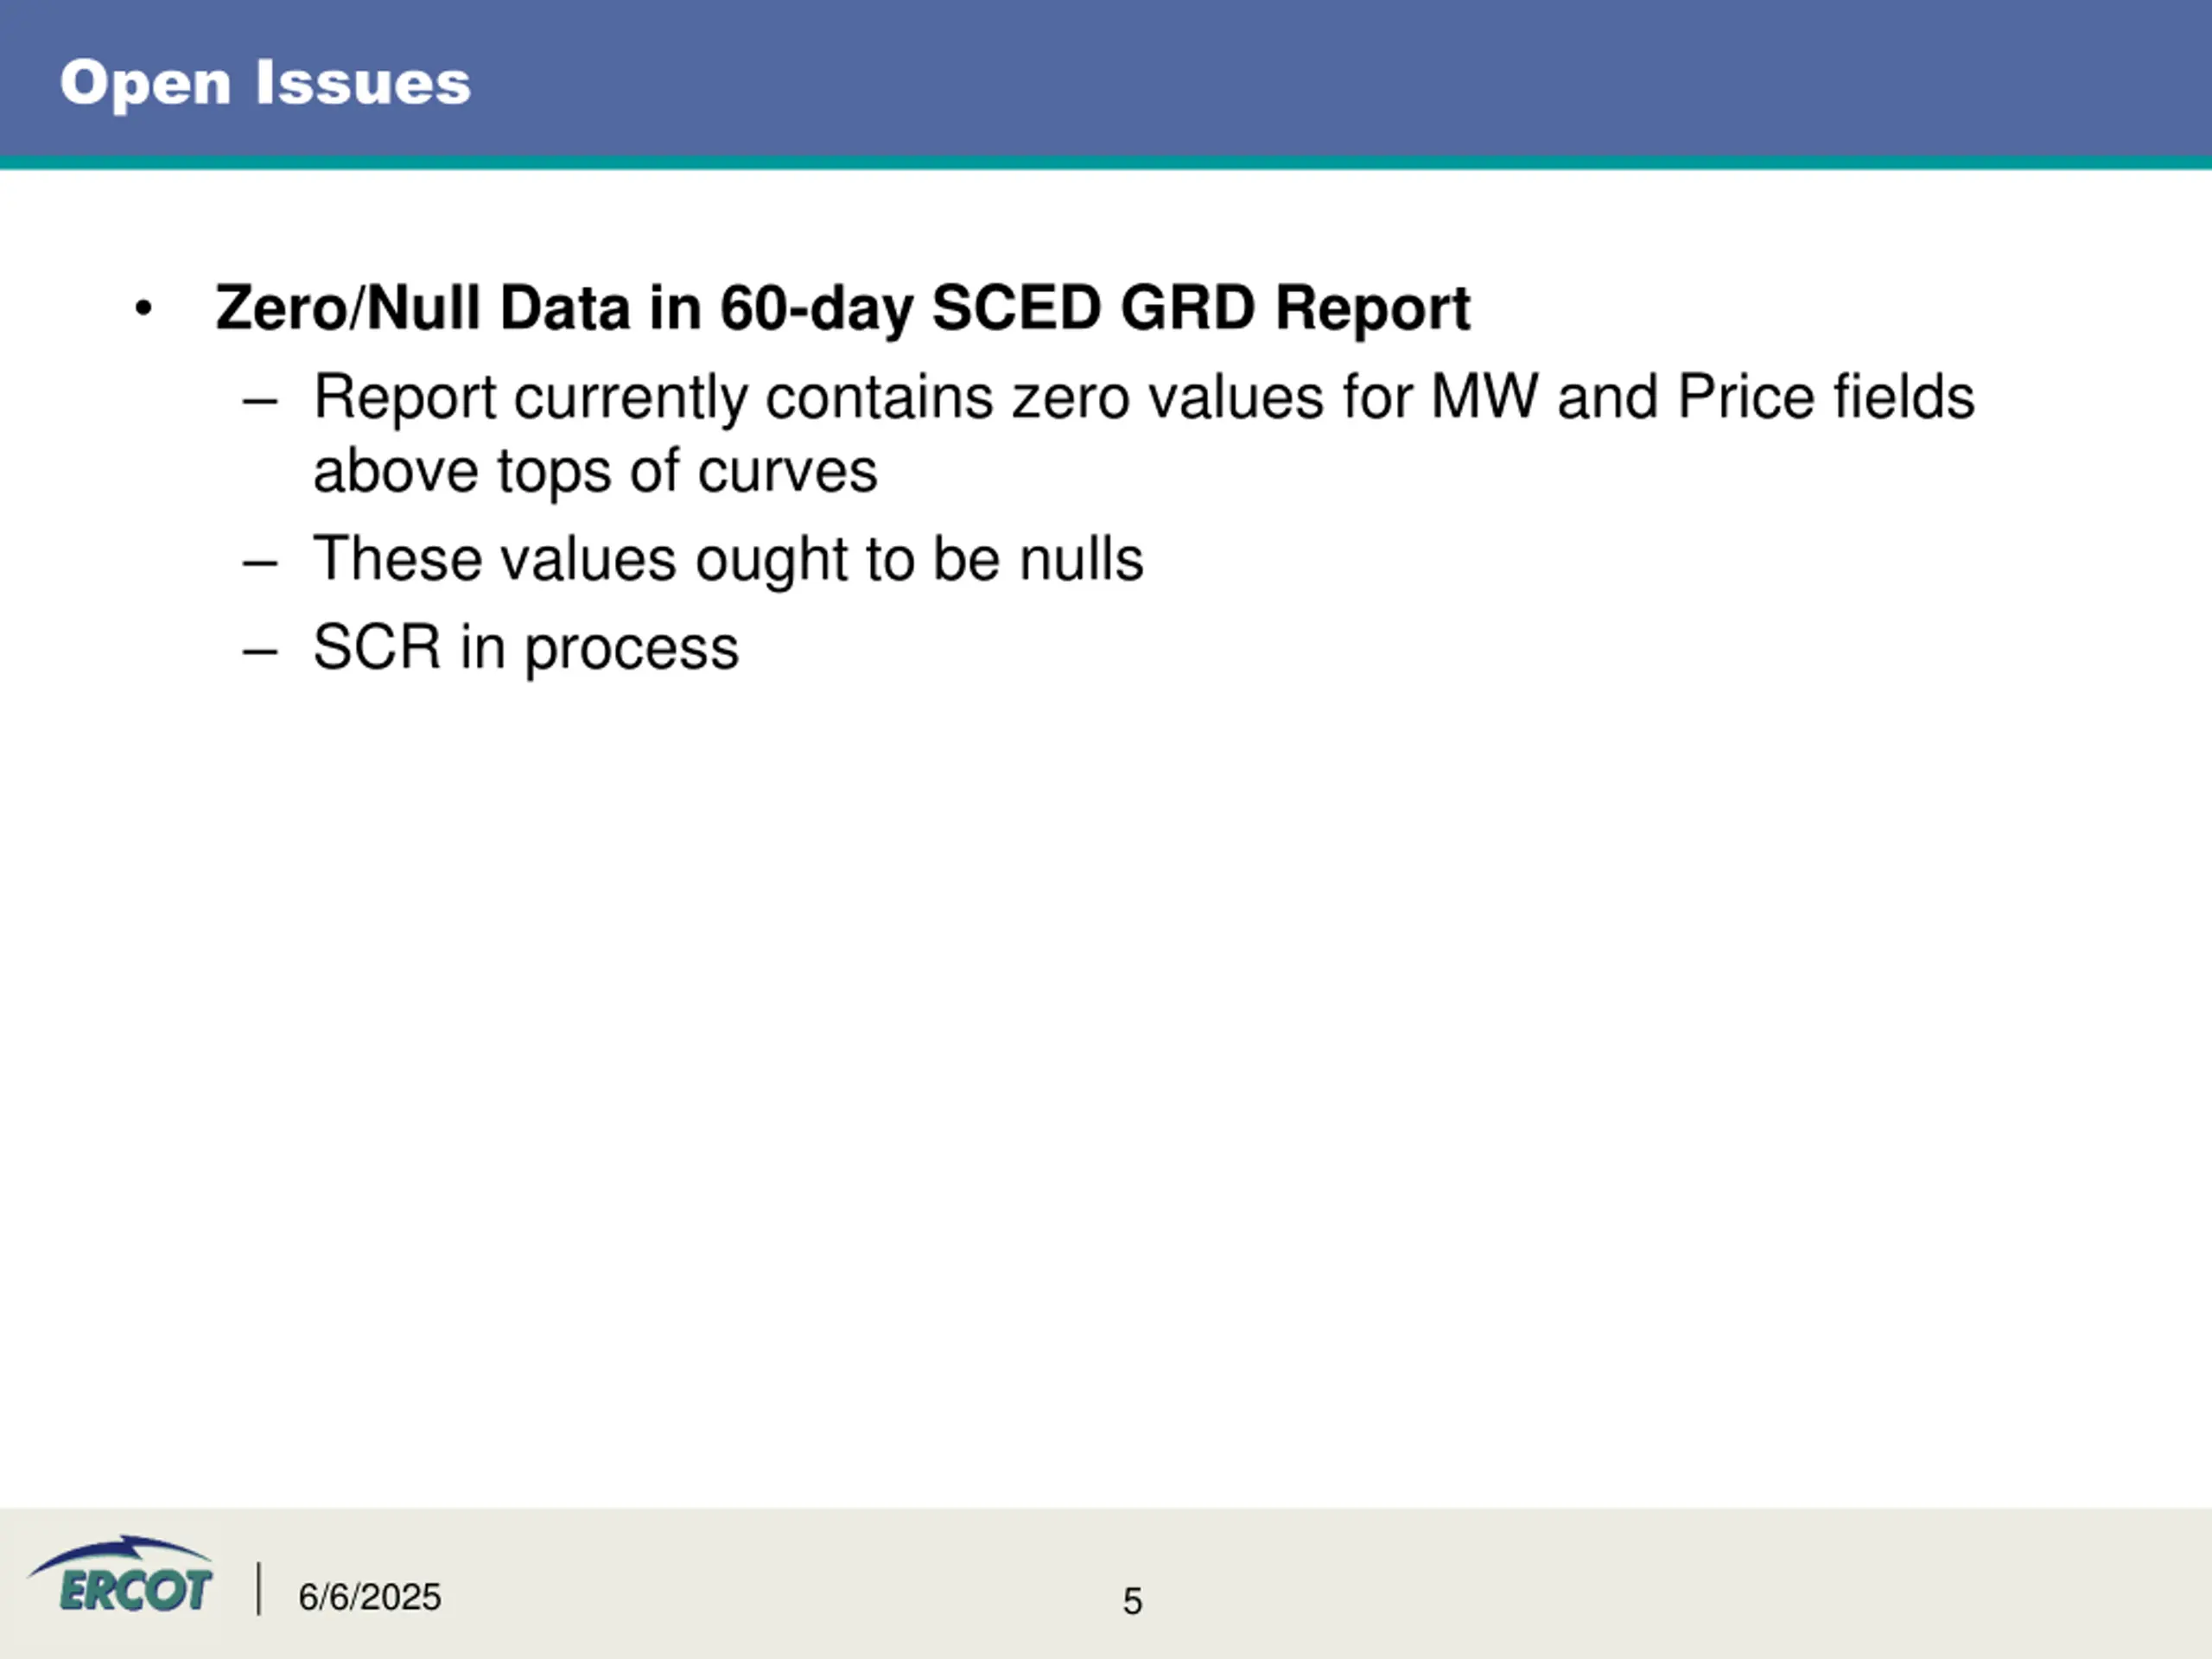Click the dash before "Report currently"
Image resolution: width=2212 pixels, height=1659 pixels.
click(260, 401)
